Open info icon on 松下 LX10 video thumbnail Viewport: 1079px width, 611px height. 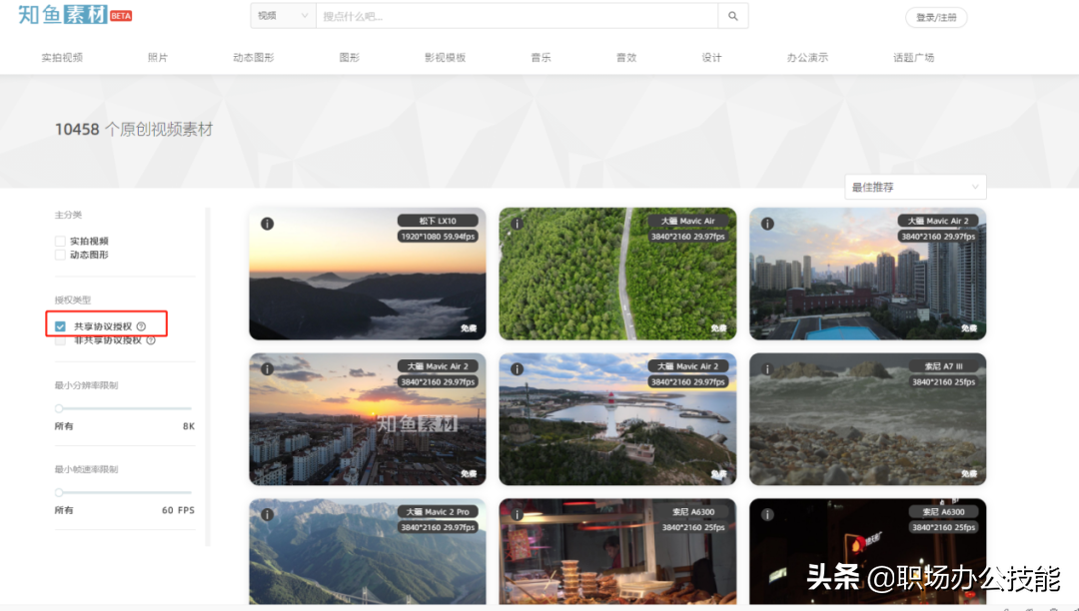(x=267, y=224)
